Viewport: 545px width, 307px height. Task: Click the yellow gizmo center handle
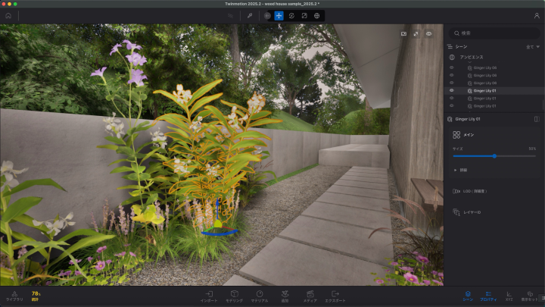[x=218, y=224]
